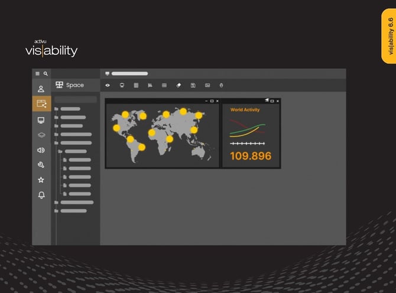Select the yellow marker over Brazil
Screen dimensions: 396x293
click(142, 147)
